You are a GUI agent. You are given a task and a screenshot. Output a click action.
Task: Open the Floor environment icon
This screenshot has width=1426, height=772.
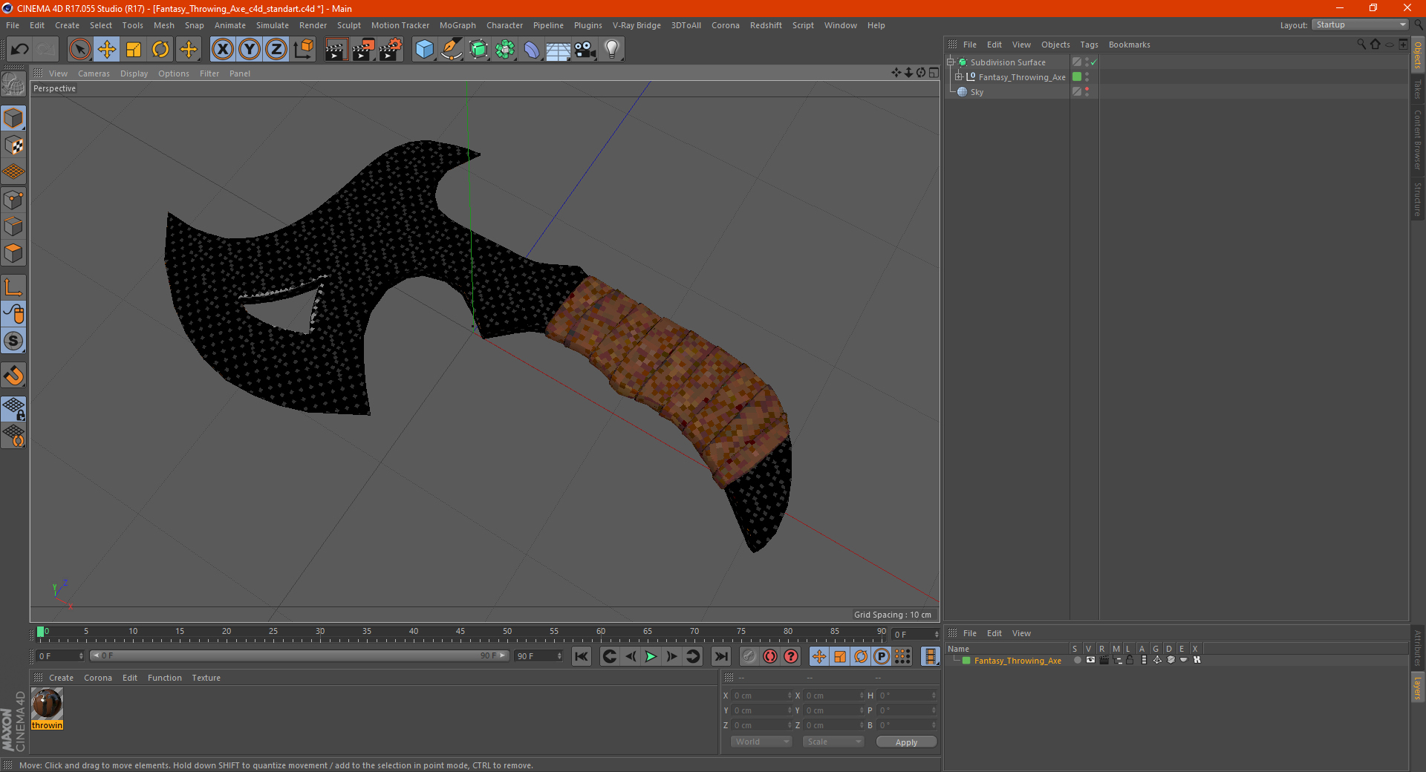[x=558, y=50]
